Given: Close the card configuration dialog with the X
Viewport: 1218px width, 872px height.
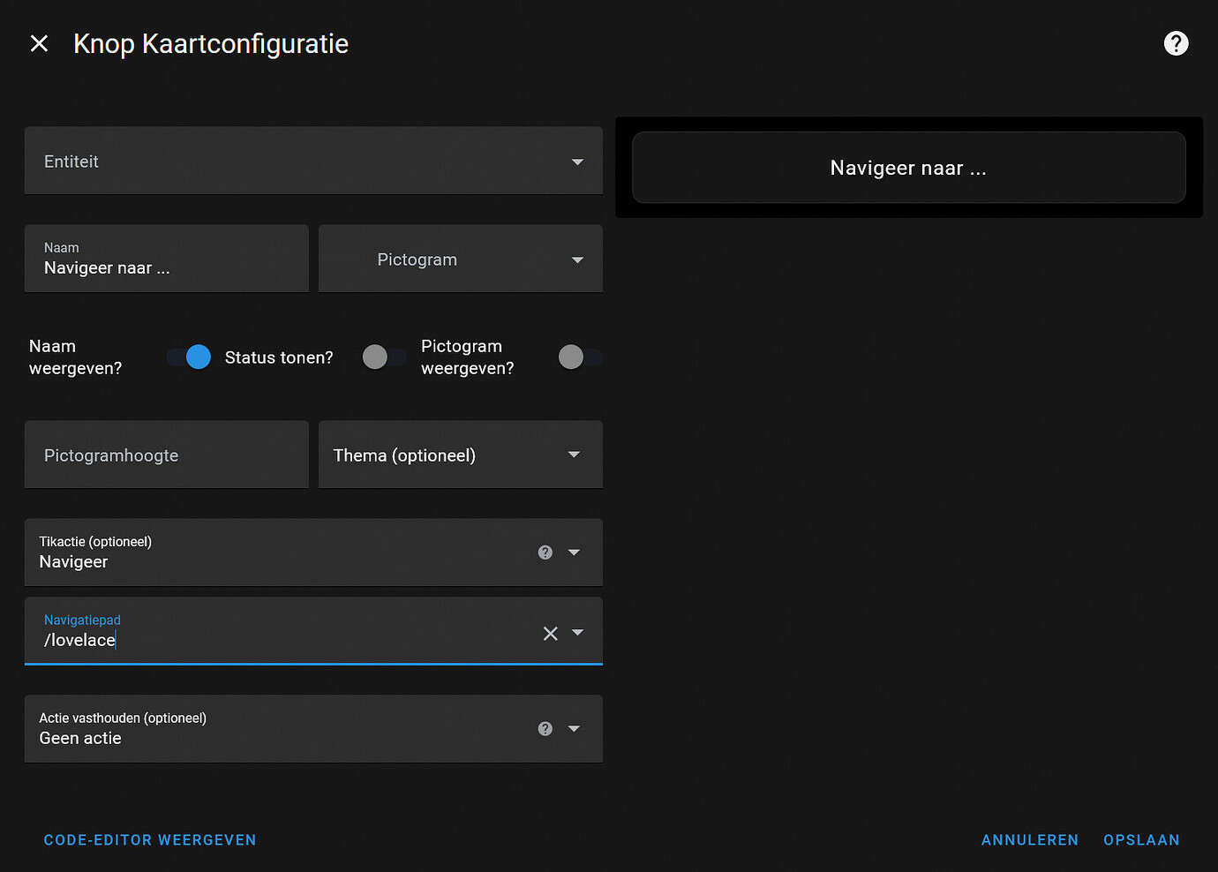Looking at the screenshot, I should 39,42.
